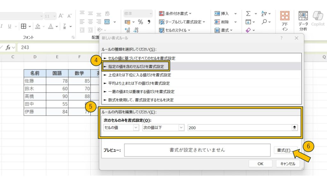Click the データ分析 icon

[303, 21]
